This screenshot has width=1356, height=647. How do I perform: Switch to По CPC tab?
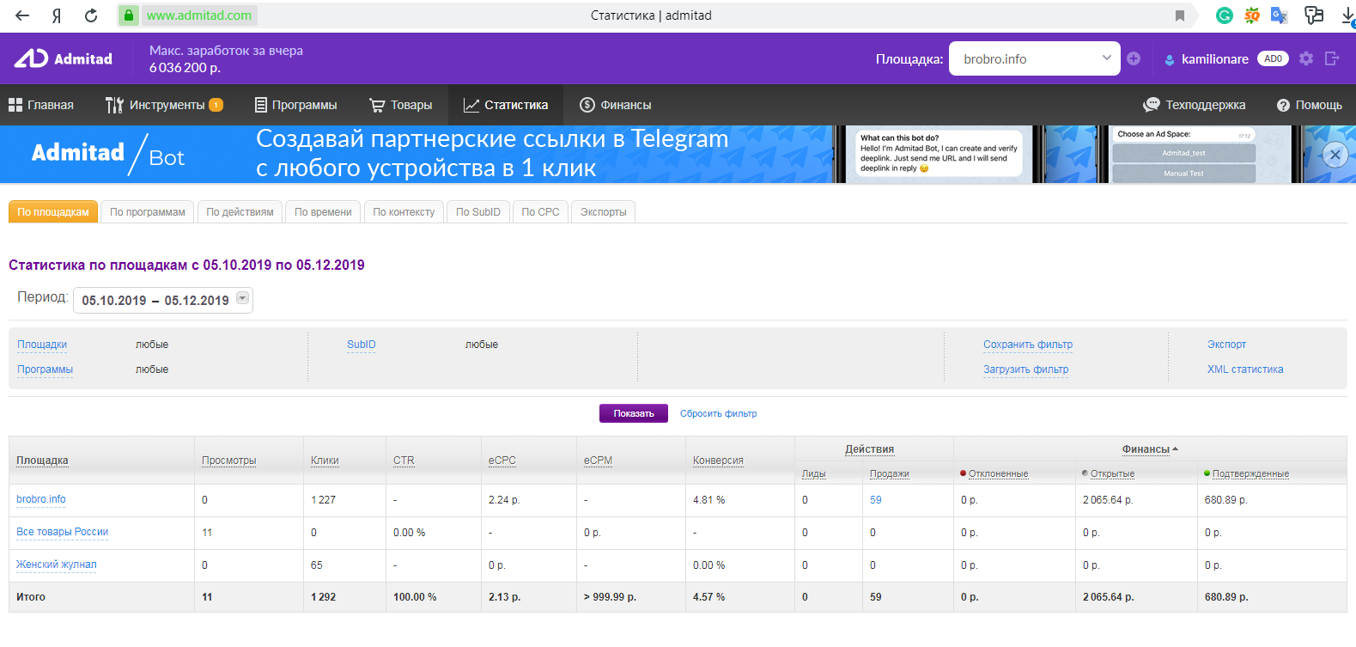540,212
